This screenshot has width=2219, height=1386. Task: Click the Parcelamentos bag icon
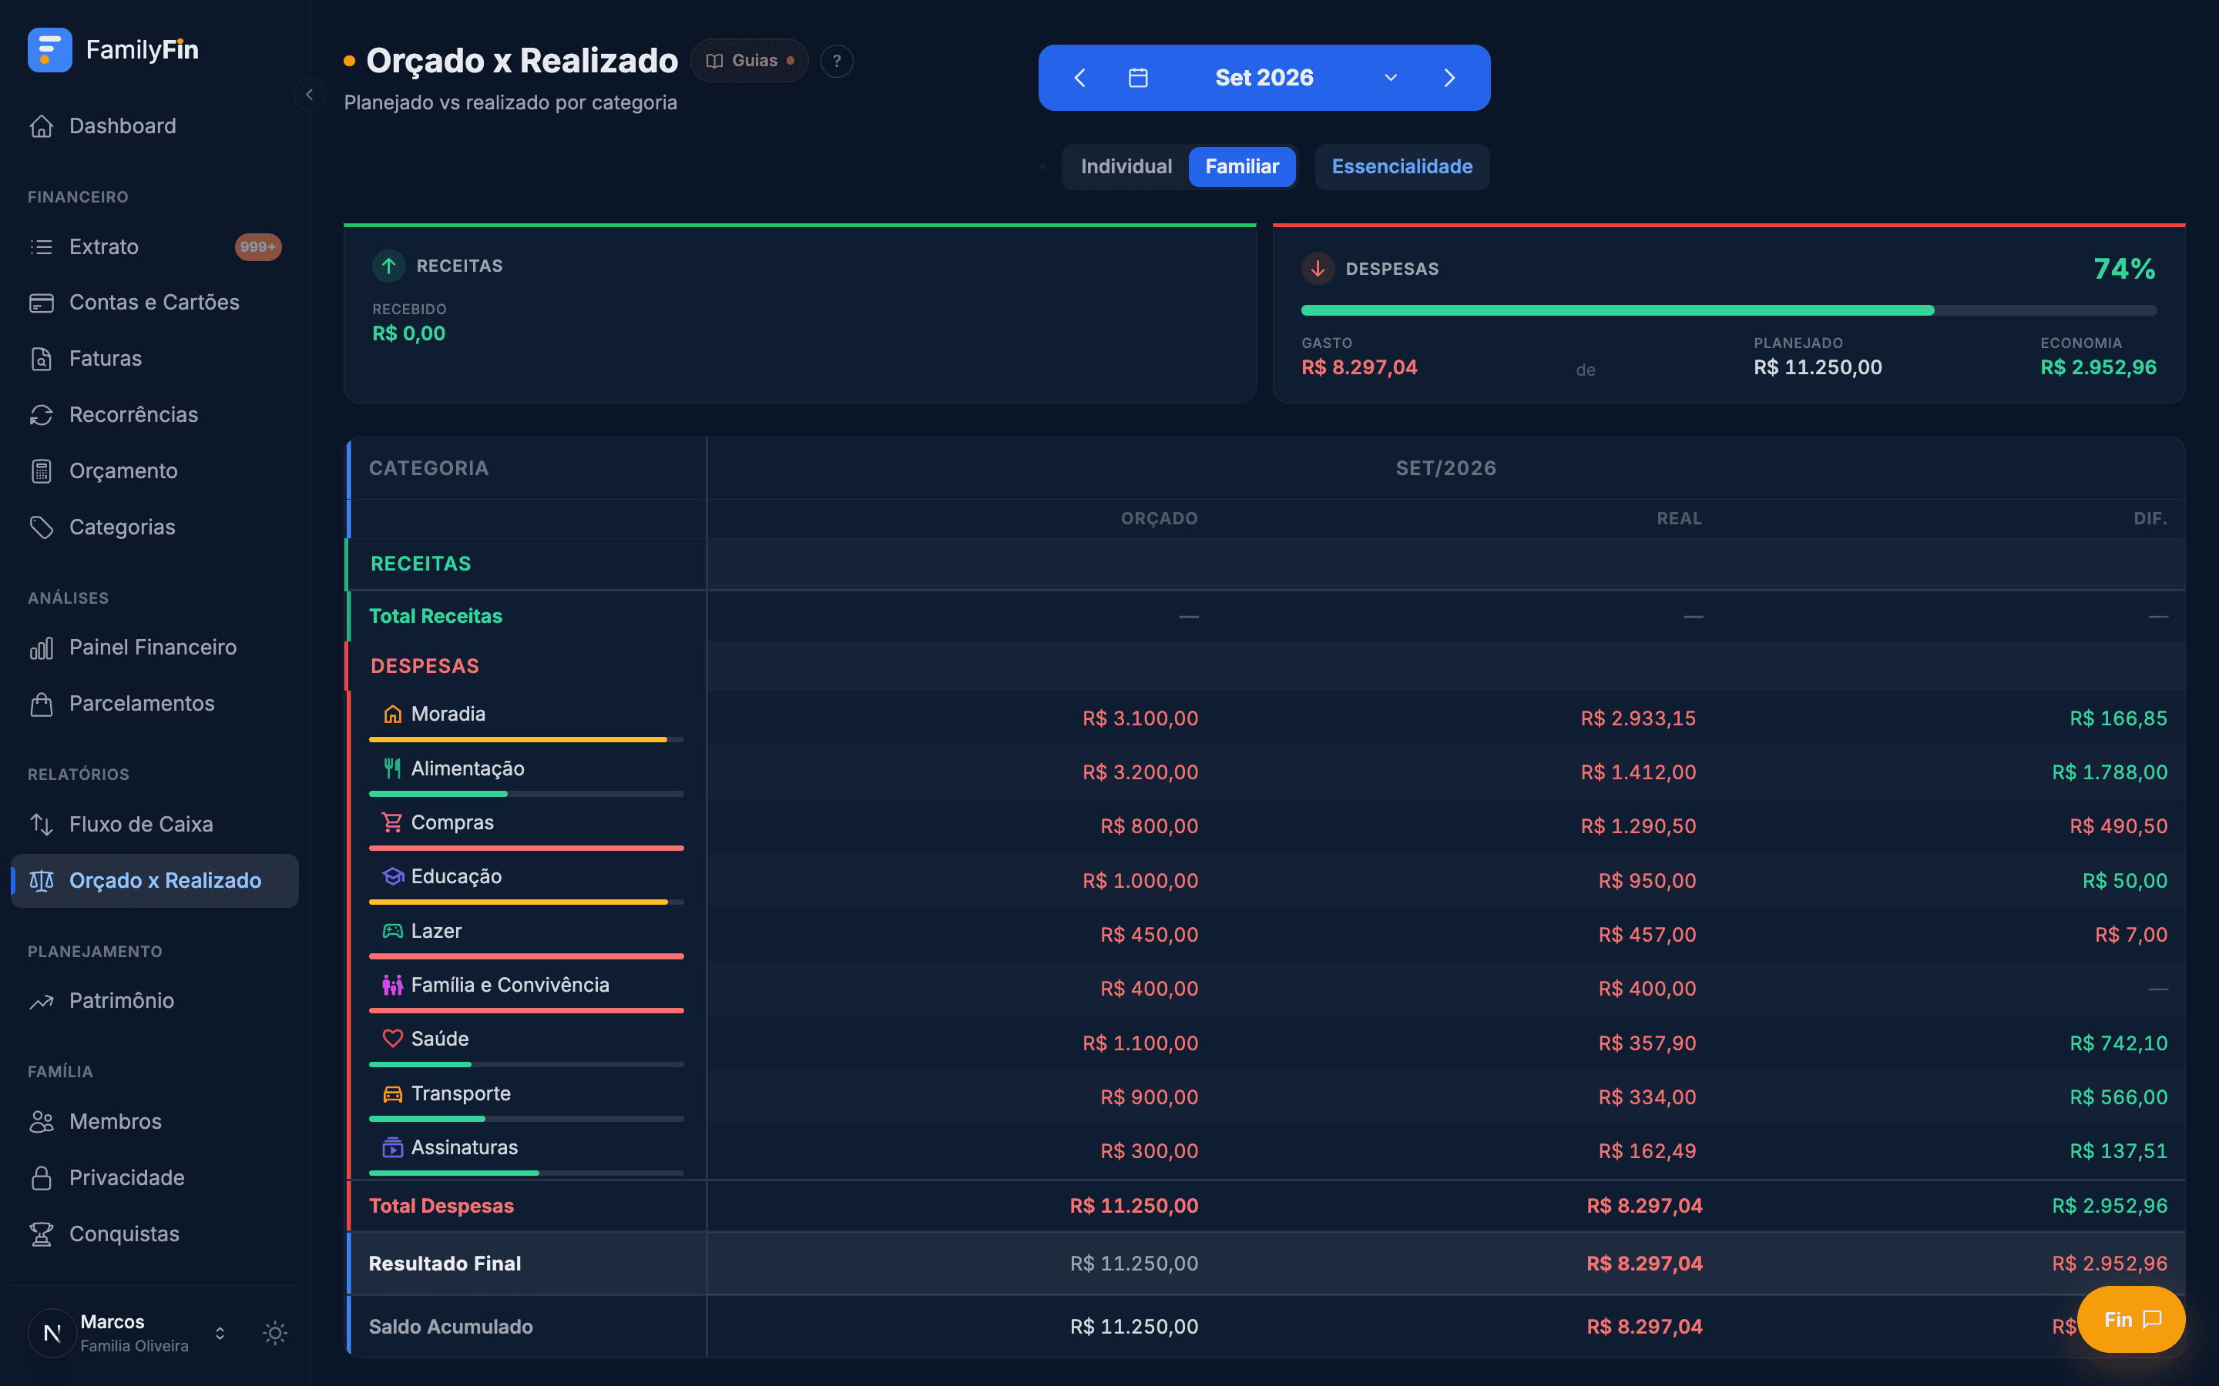[x=42, y=704]
